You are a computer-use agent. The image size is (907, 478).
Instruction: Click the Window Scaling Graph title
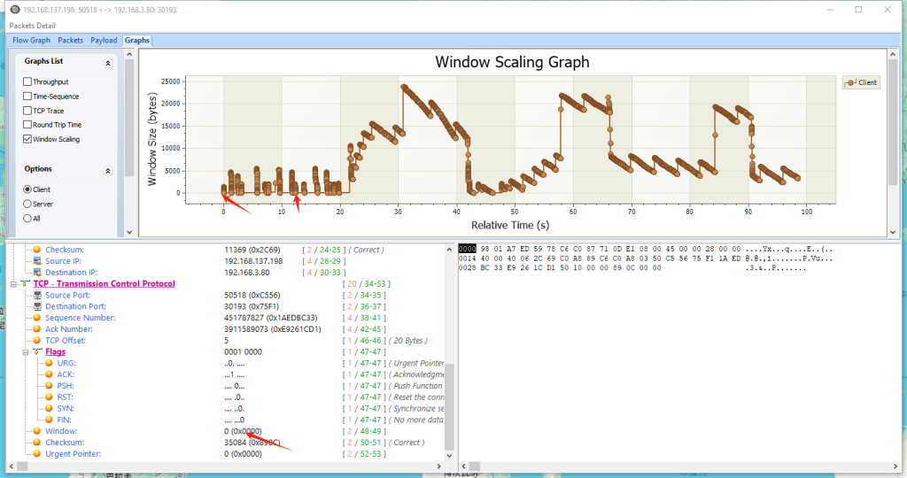(x=513, y=62)
